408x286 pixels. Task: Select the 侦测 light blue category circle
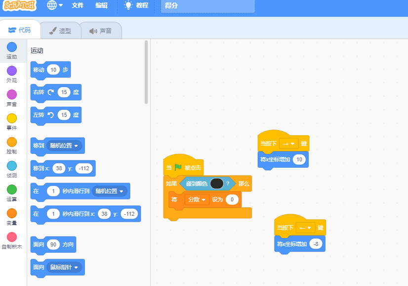[12, 166]
